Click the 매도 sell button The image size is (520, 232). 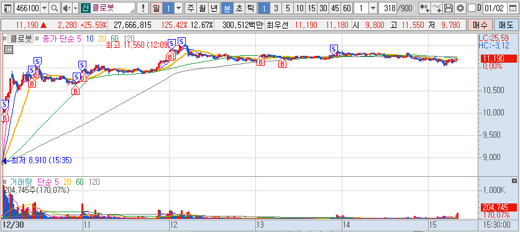[506, 25]
